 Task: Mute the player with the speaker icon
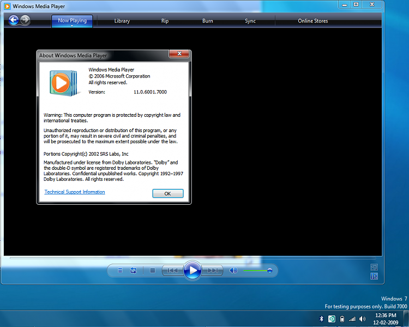tap(233, 270)
